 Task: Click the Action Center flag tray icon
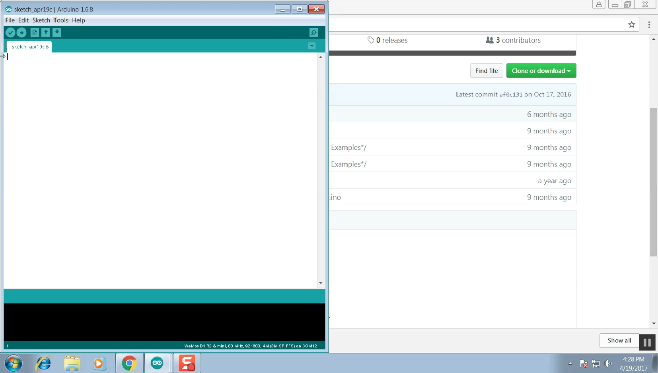coord(584,363)
